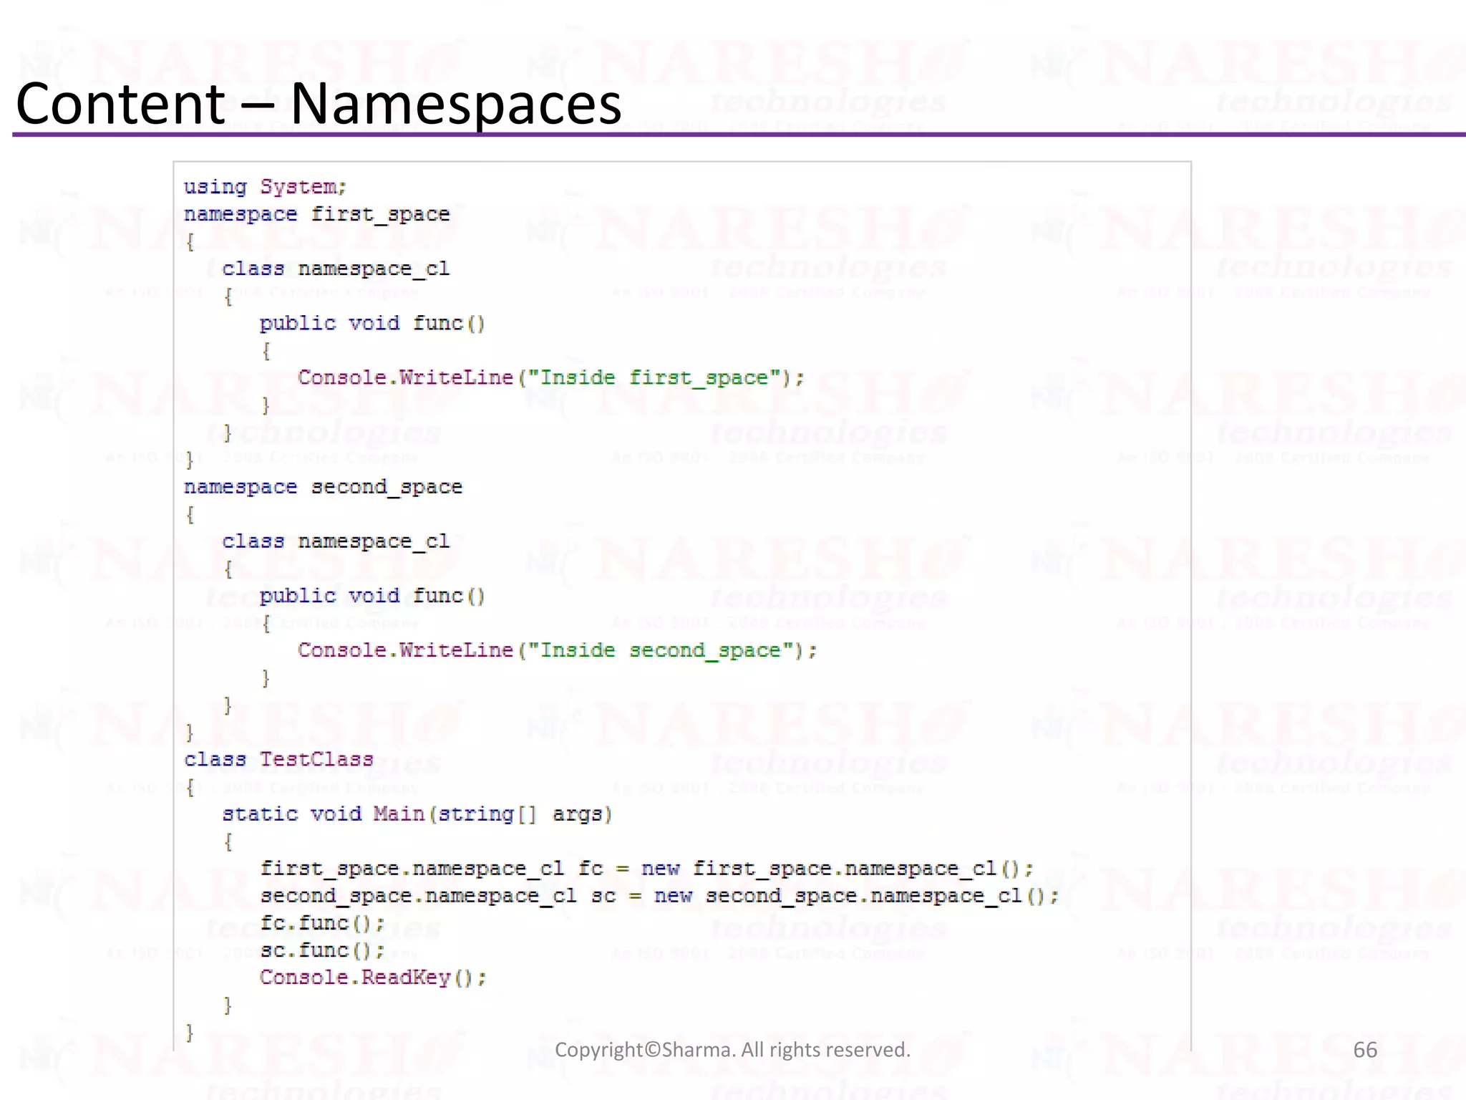Image resolution: width=1466 pixels, height=1100 pixels.
Task: Click the copyright notice in the slide footer
Action: [732, 1050]
